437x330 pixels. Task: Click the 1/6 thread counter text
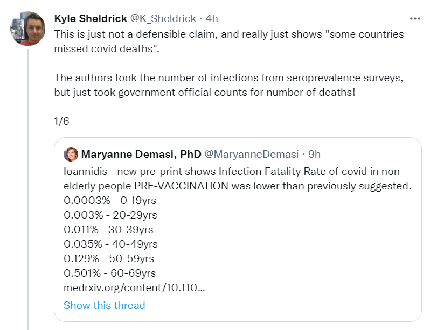click(x=61, y=121)
